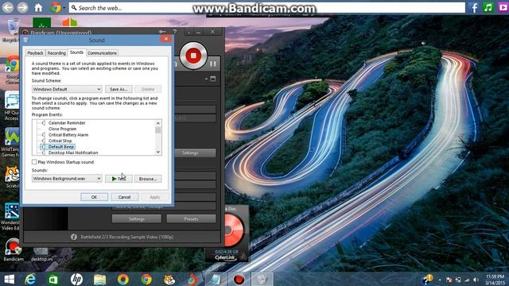Click the Save As button
The height and width of the screenshot is (286, 509).
(119, 89)
